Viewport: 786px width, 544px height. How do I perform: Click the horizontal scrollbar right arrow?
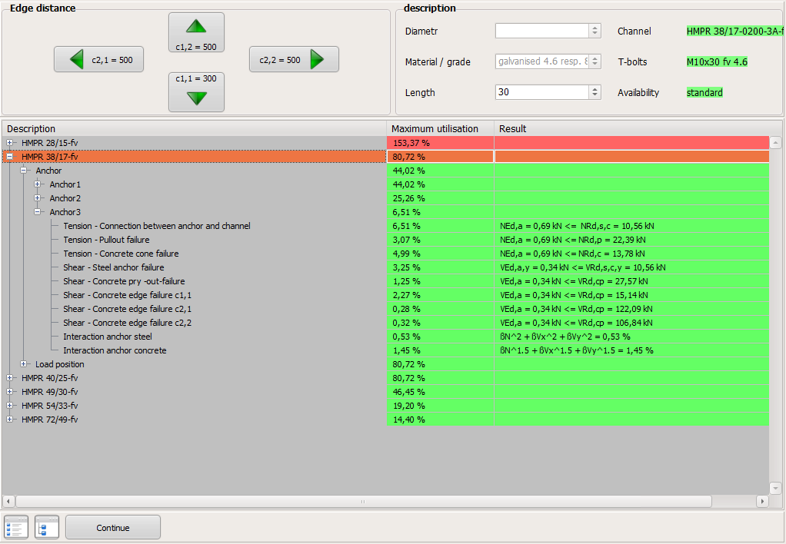point(762,501)
